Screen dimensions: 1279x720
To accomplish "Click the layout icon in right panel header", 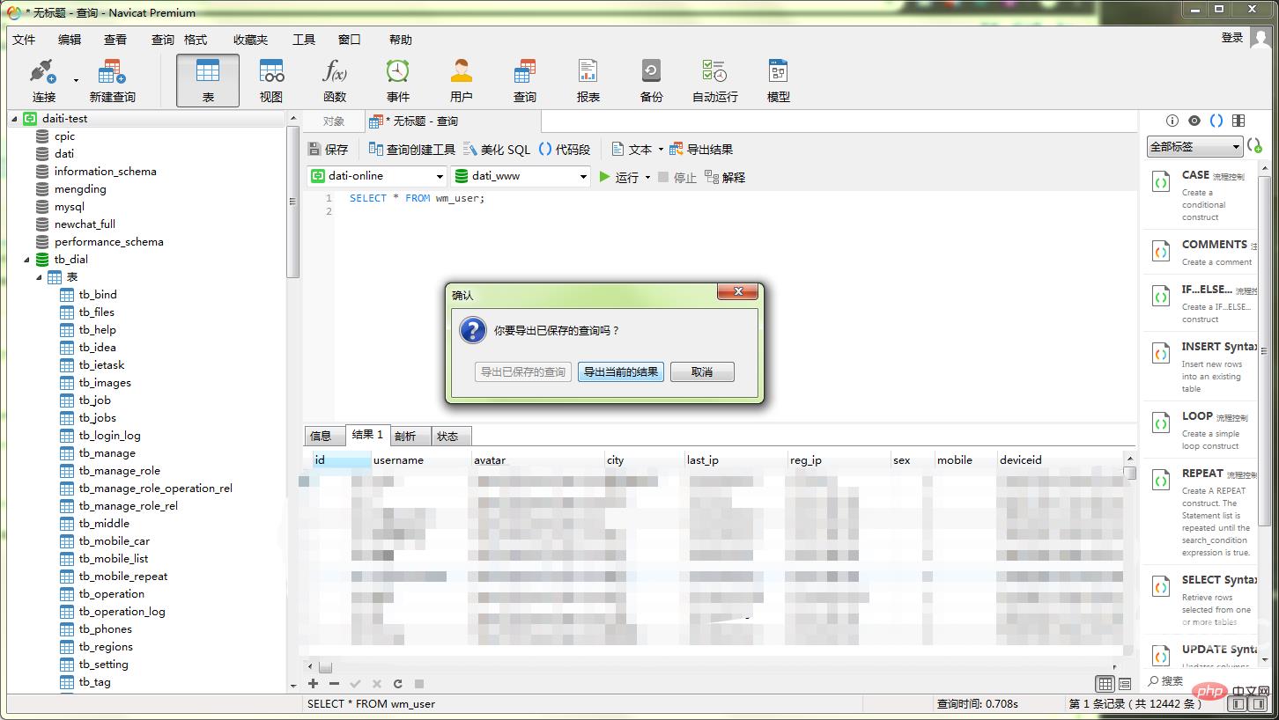I will click(x=1238, y=121).
